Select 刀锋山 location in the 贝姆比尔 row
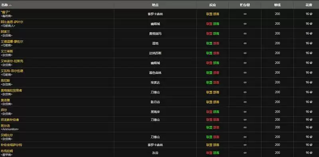Image resolution: width=319 pixels, height=157 pixels. click(x=155, y=137)
